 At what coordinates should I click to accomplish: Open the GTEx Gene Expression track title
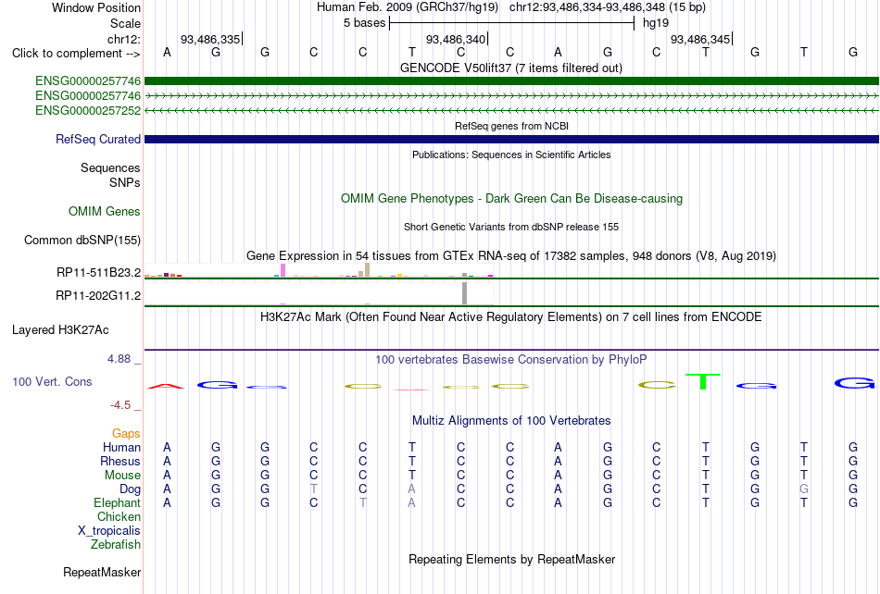tap(511, 256)
